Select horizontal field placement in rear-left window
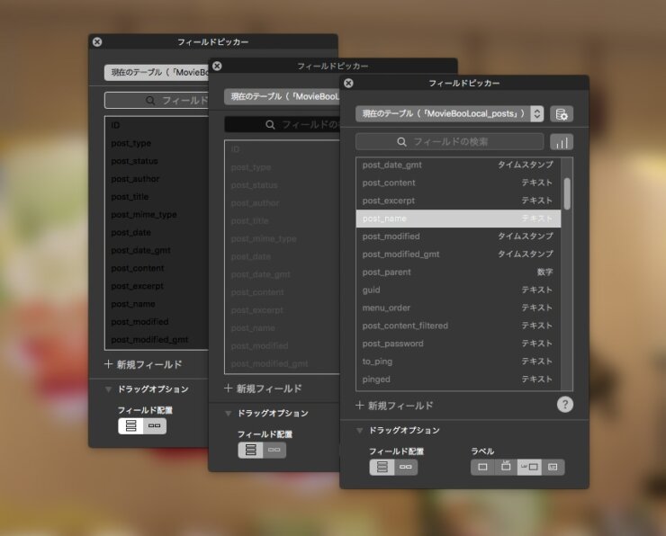This screenshot has height=536, width=666. click(x=154, y=425)
